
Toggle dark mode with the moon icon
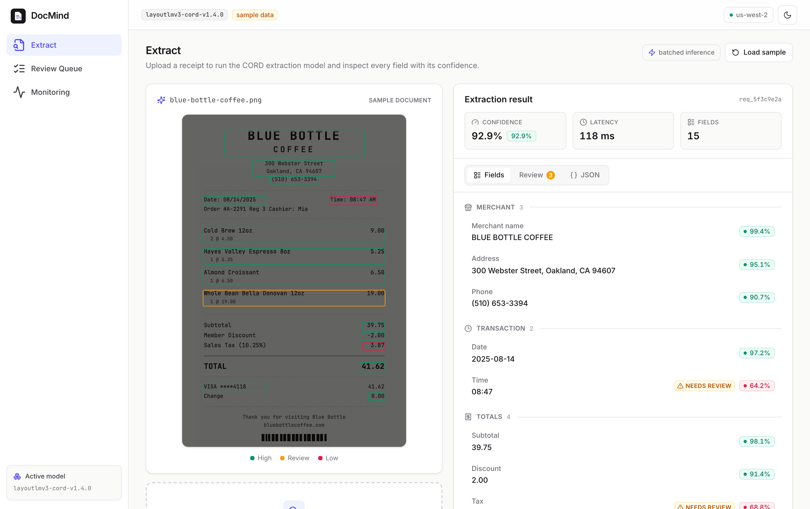(787, 15)
